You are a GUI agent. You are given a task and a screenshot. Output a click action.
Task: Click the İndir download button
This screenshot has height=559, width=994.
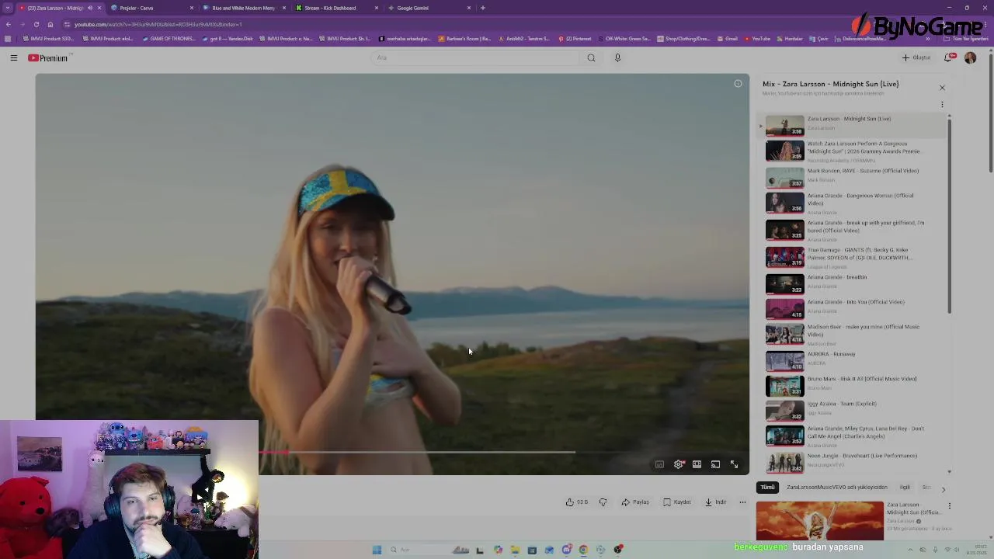(x=715, y=502)
